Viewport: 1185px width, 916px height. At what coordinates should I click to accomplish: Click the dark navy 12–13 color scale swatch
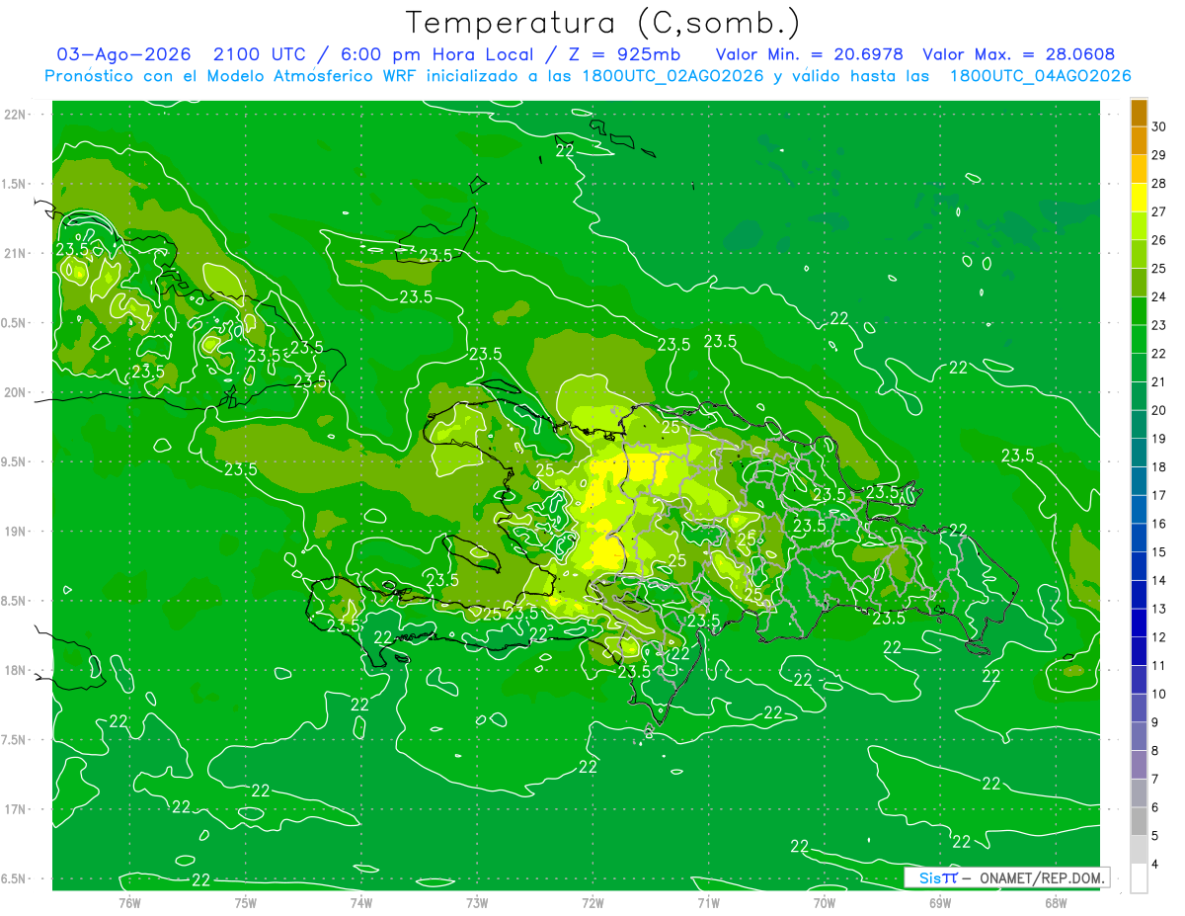tap(1139, 623)
